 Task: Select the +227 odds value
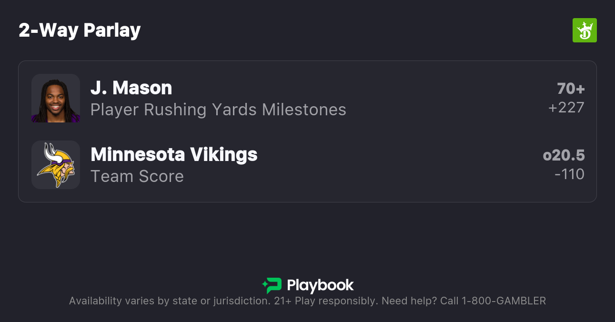pyautogui.click(x=566, y=108)
